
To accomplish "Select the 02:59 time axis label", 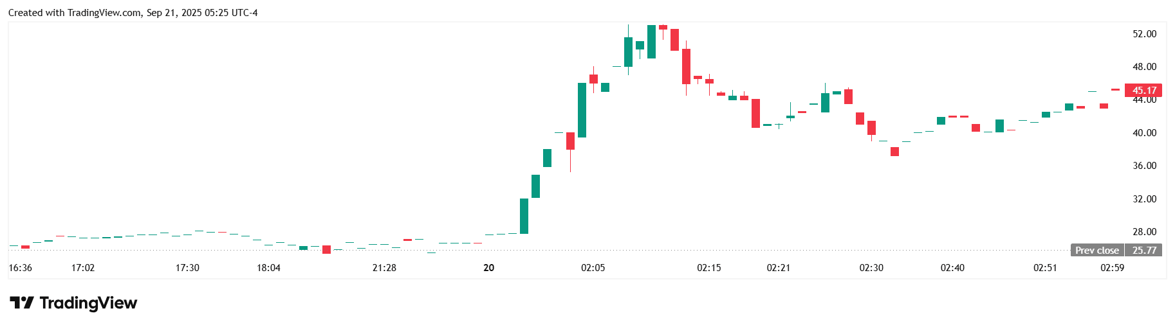I will click(1112, 268).
